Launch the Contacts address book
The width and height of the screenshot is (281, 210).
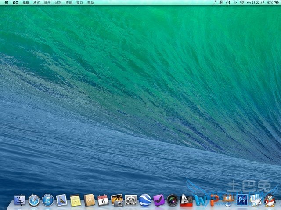[90, 200]
